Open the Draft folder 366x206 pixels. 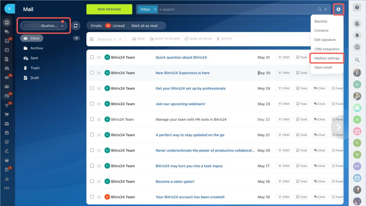click(35, 78)
